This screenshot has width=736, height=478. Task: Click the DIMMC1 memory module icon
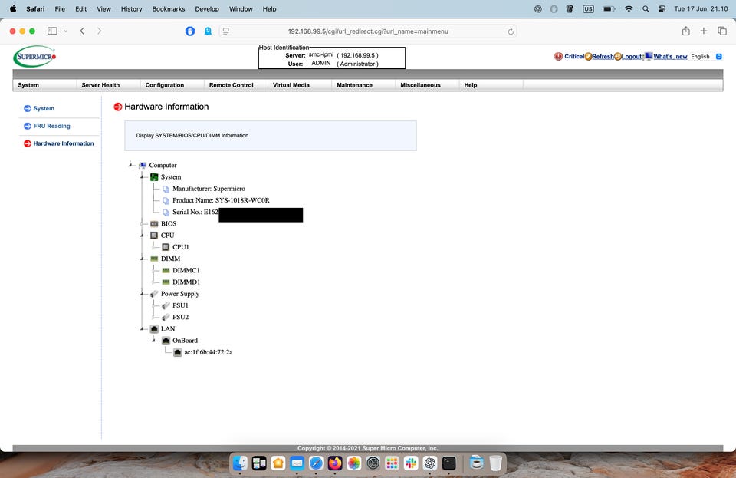[x=166, y=271]
